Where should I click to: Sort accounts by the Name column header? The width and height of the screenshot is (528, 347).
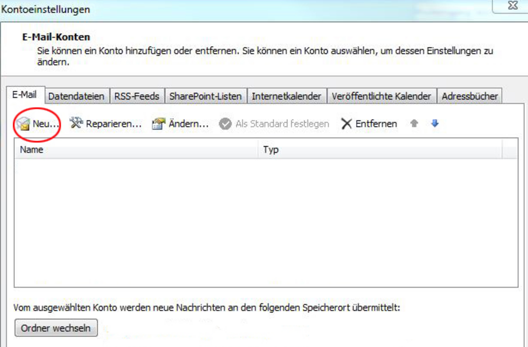pos(136,150)
